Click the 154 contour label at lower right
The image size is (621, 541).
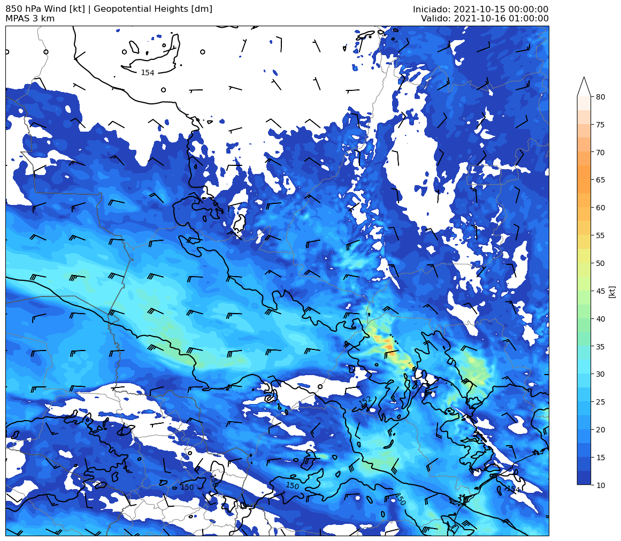click(512, 489)
